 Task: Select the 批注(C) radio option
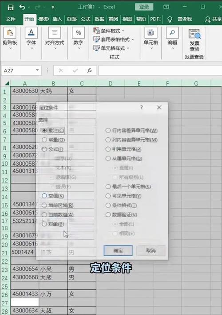click(x=53, y=131)
